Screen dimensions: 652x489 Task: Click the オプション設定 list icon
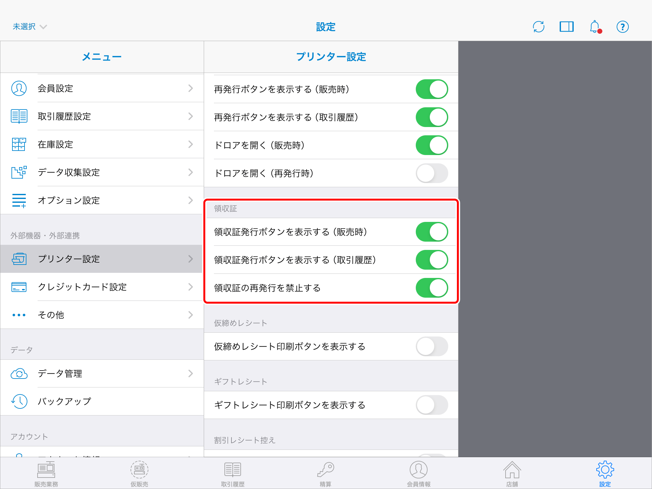19,200
